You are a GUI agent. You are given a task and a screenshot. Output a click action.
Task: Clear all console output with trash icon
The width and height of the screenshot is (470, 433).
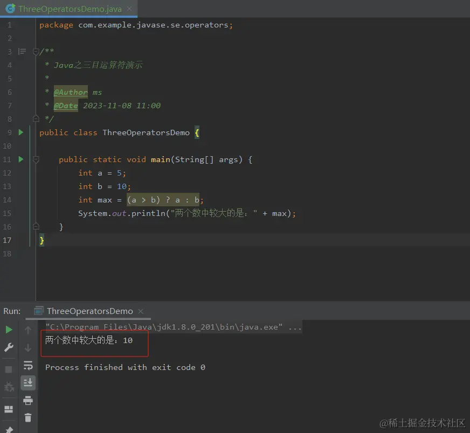[28, 417]
